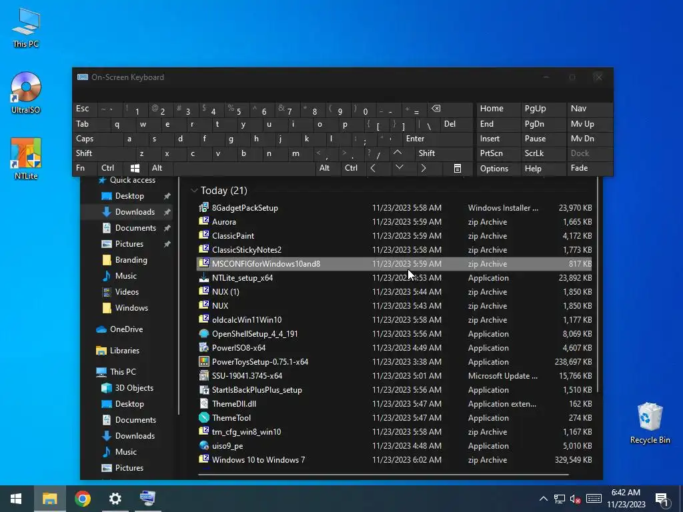Select This PC in navigation pane

pyautogui.click(x=123, y=372)
